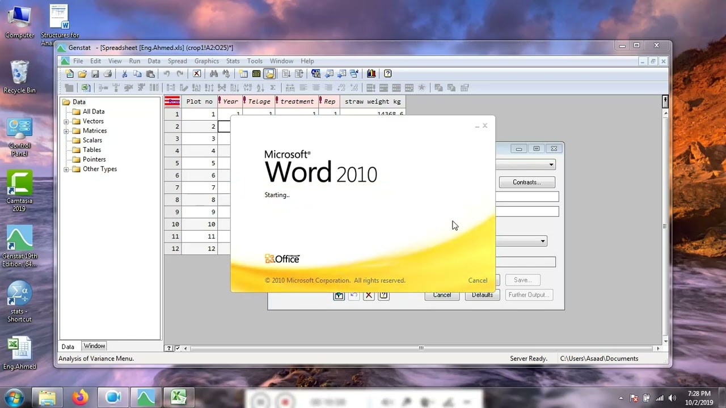Screen dimensions: 726x408
Task: Click the Open file folder icon
Action: [x=82, y=74]
